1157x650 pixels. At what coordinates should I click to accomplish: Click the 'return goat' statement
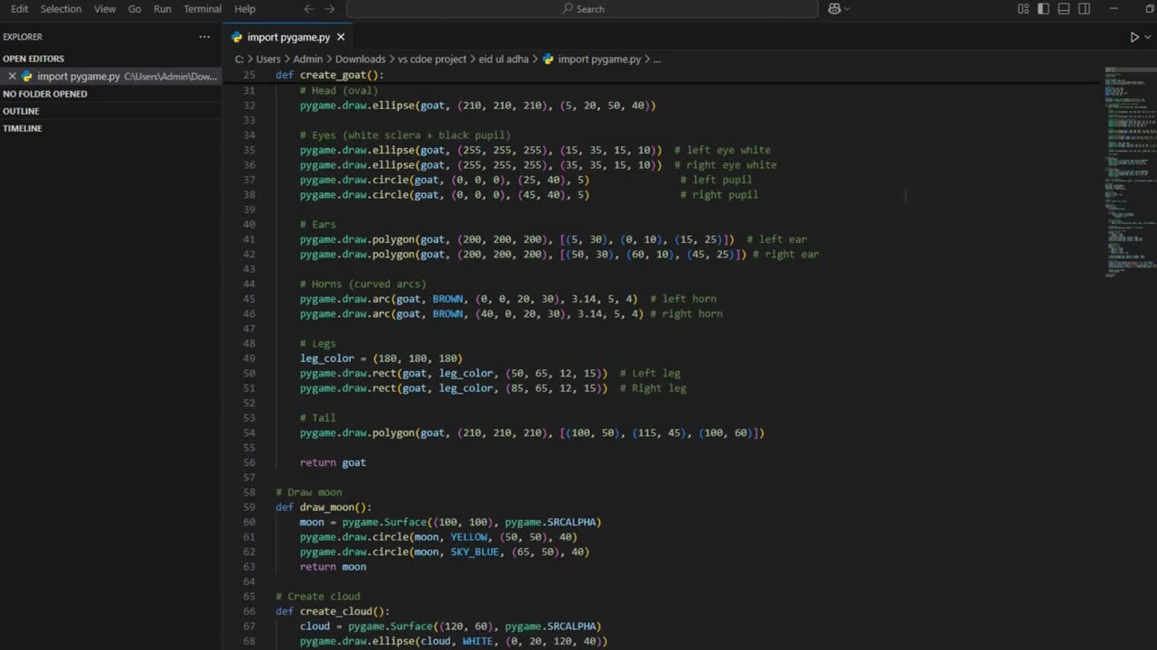(x=333, y=462)
